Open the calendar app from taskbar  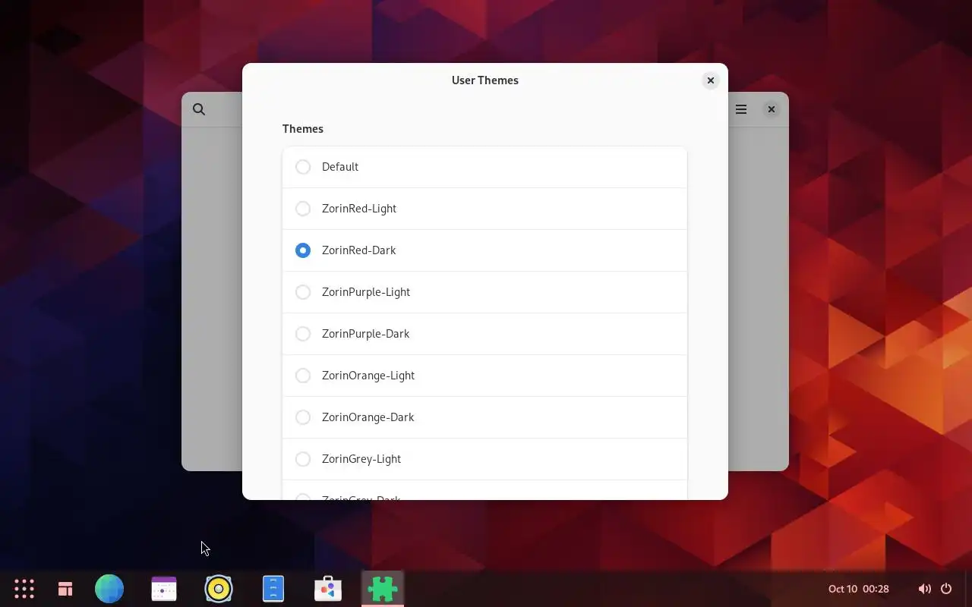click(x=164, y=589)
